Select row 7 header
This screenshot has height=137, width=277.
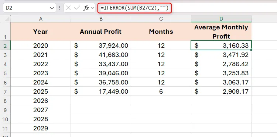point(5,91)
